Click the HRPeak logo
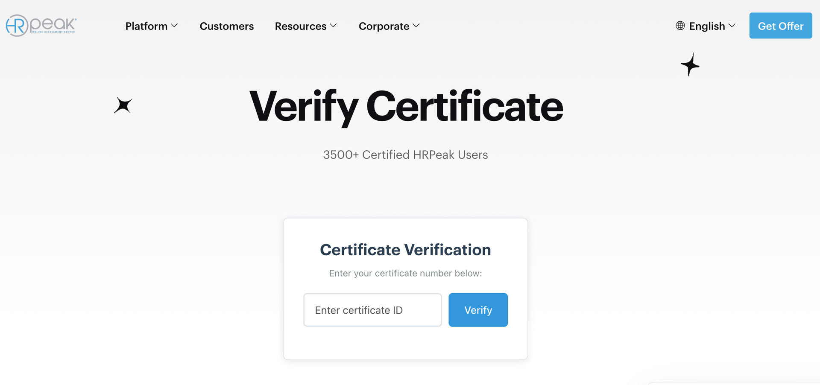This screenshot has height=385, width=820. [x=41, y=26]
